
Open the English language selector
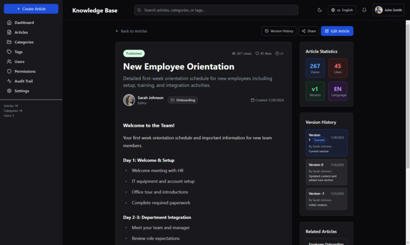point(342,10)
